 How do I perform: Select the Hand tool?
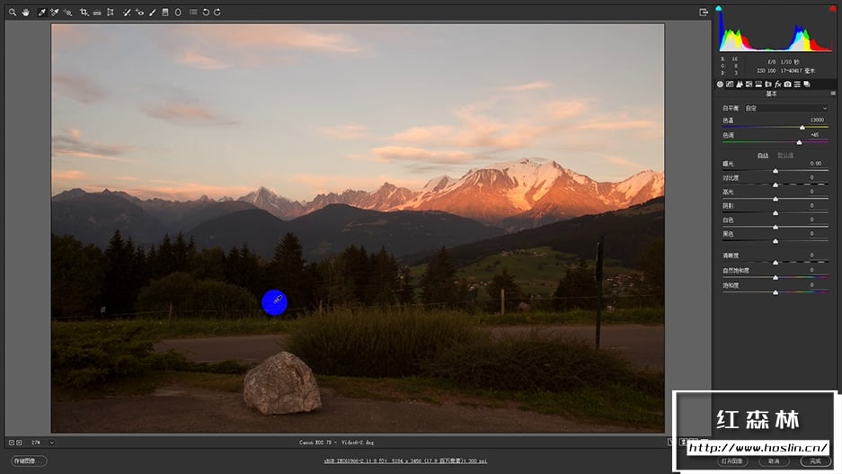(x=26, y=13)
